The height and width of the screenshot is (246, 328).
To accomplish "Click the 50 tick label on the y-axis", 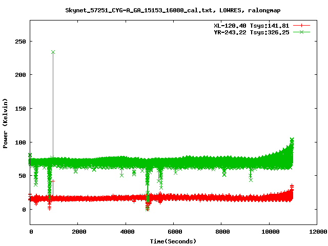I will coord(22,176).
